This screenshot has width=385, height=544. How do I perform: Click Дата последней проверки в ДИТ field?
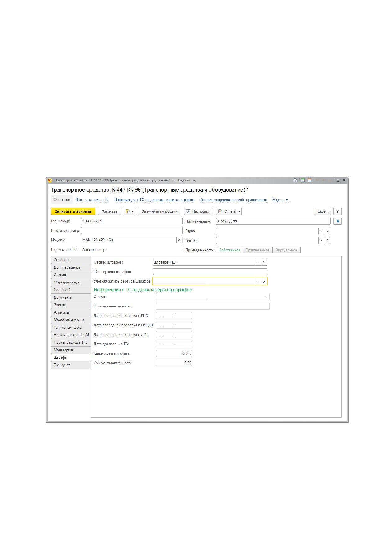pos(174,335)
